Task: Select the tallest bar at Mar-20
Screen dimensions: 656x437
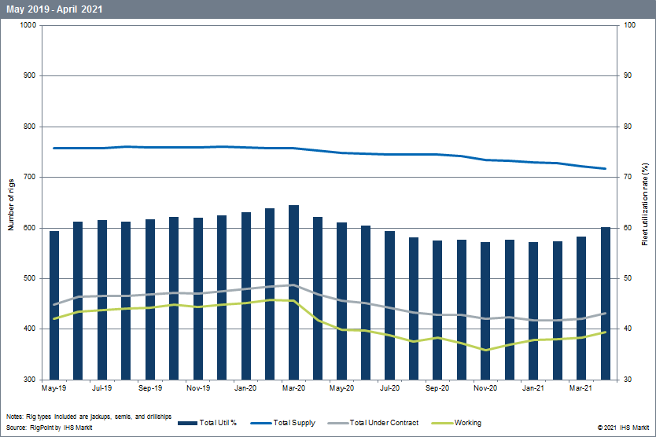Action: [x=294, y=292]
